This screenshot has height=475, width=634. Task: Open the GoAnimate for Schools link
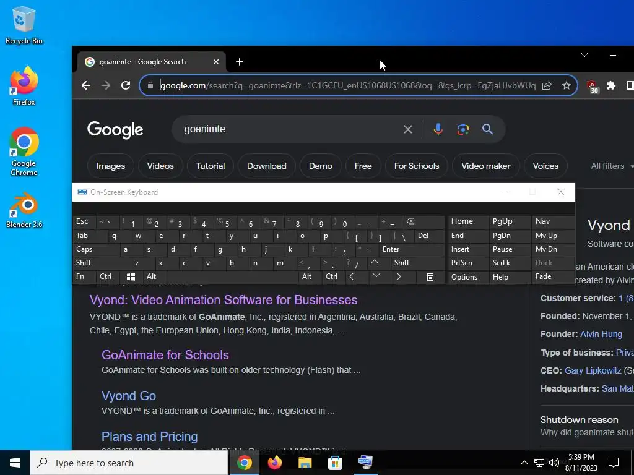pyautogui.click(x=165, y=355)
